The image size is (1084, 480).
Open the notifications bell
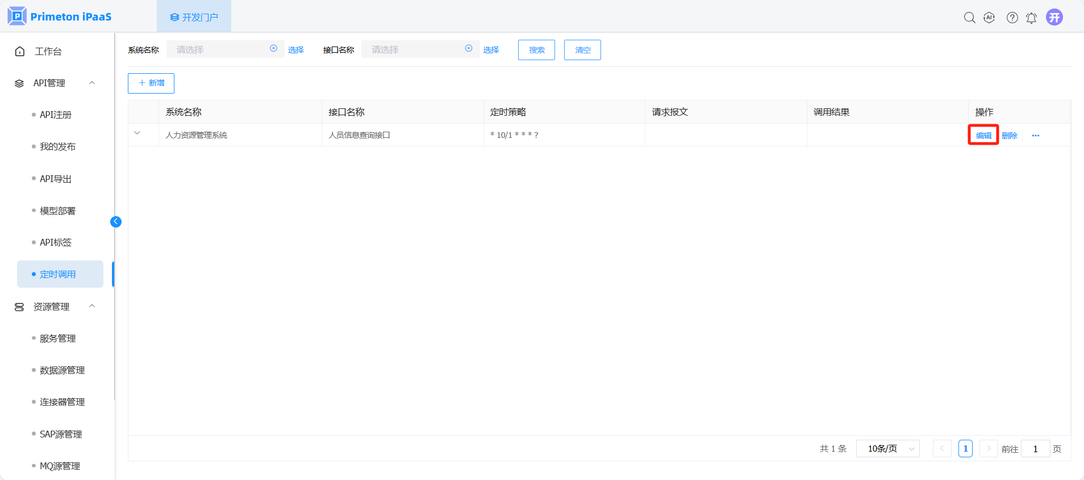tap(1031, 18)
